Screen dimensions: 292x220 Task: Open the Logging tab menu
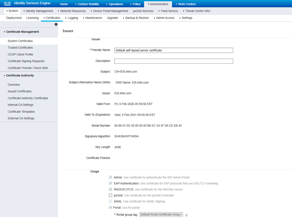pyautogui.click(x=72, y=18)
